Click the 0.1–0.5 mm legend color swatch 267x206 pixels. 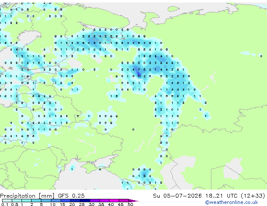pos(7,201)
